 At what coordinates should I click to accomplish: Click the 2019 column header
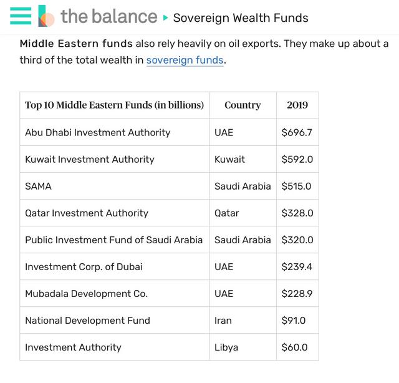click(x=297, y=105)
